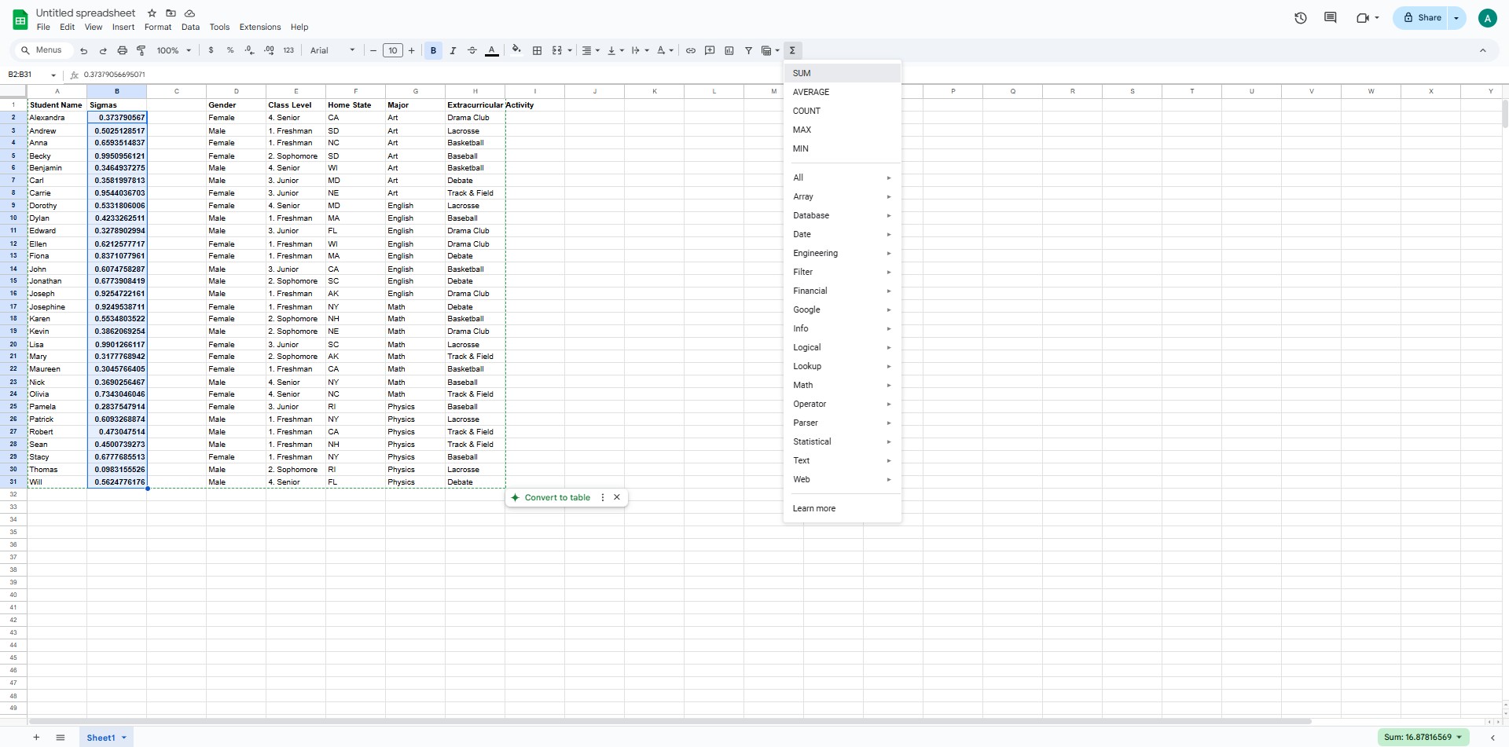1509x747 pixels.
Task: Open the Data menu
Action: (x=190, y=27)
